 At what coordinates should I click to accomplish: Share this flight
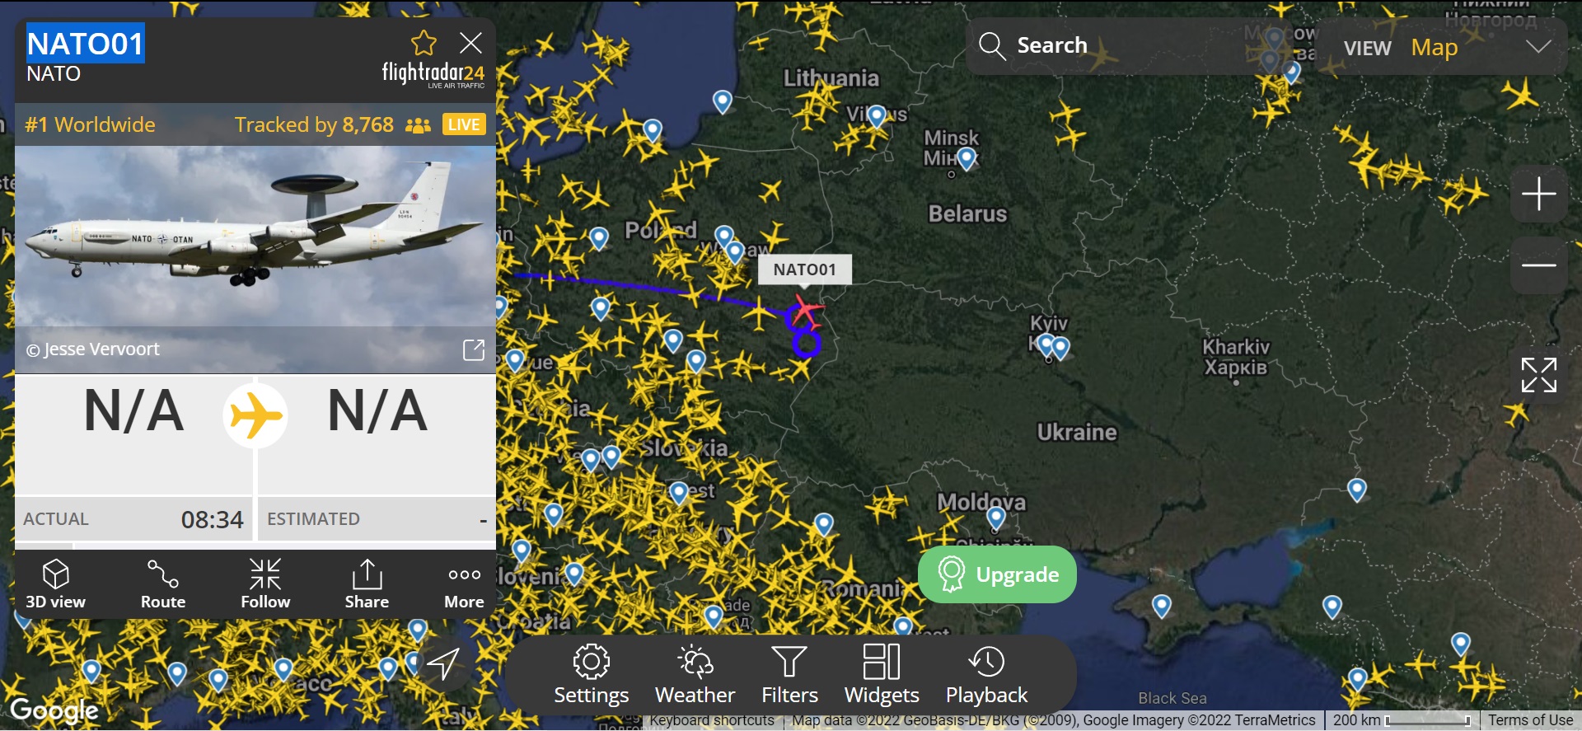coord(367,584)
